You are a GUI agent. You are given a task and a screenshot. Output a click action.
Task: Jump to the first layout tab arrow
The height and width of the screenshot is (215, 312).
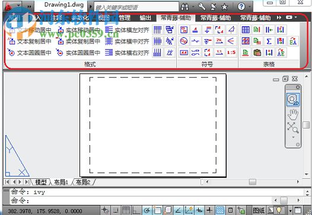click(7, 182)
